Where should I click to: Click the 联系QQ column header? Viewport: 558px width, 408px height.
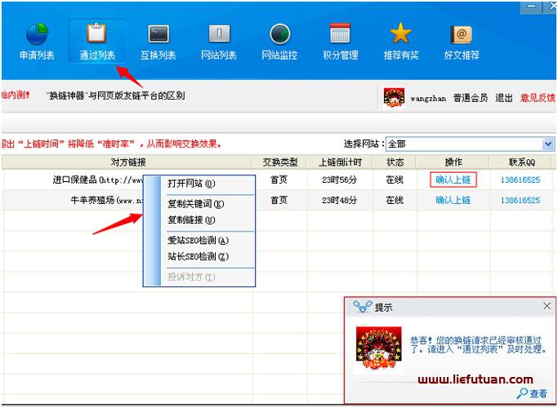coord(521,162)
